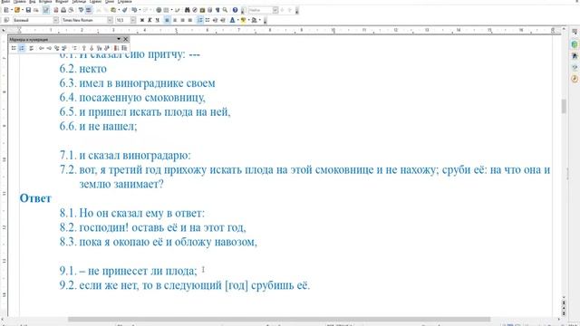
Task: Open the Find & Replace binoculars icon
Action: [188, 10]
